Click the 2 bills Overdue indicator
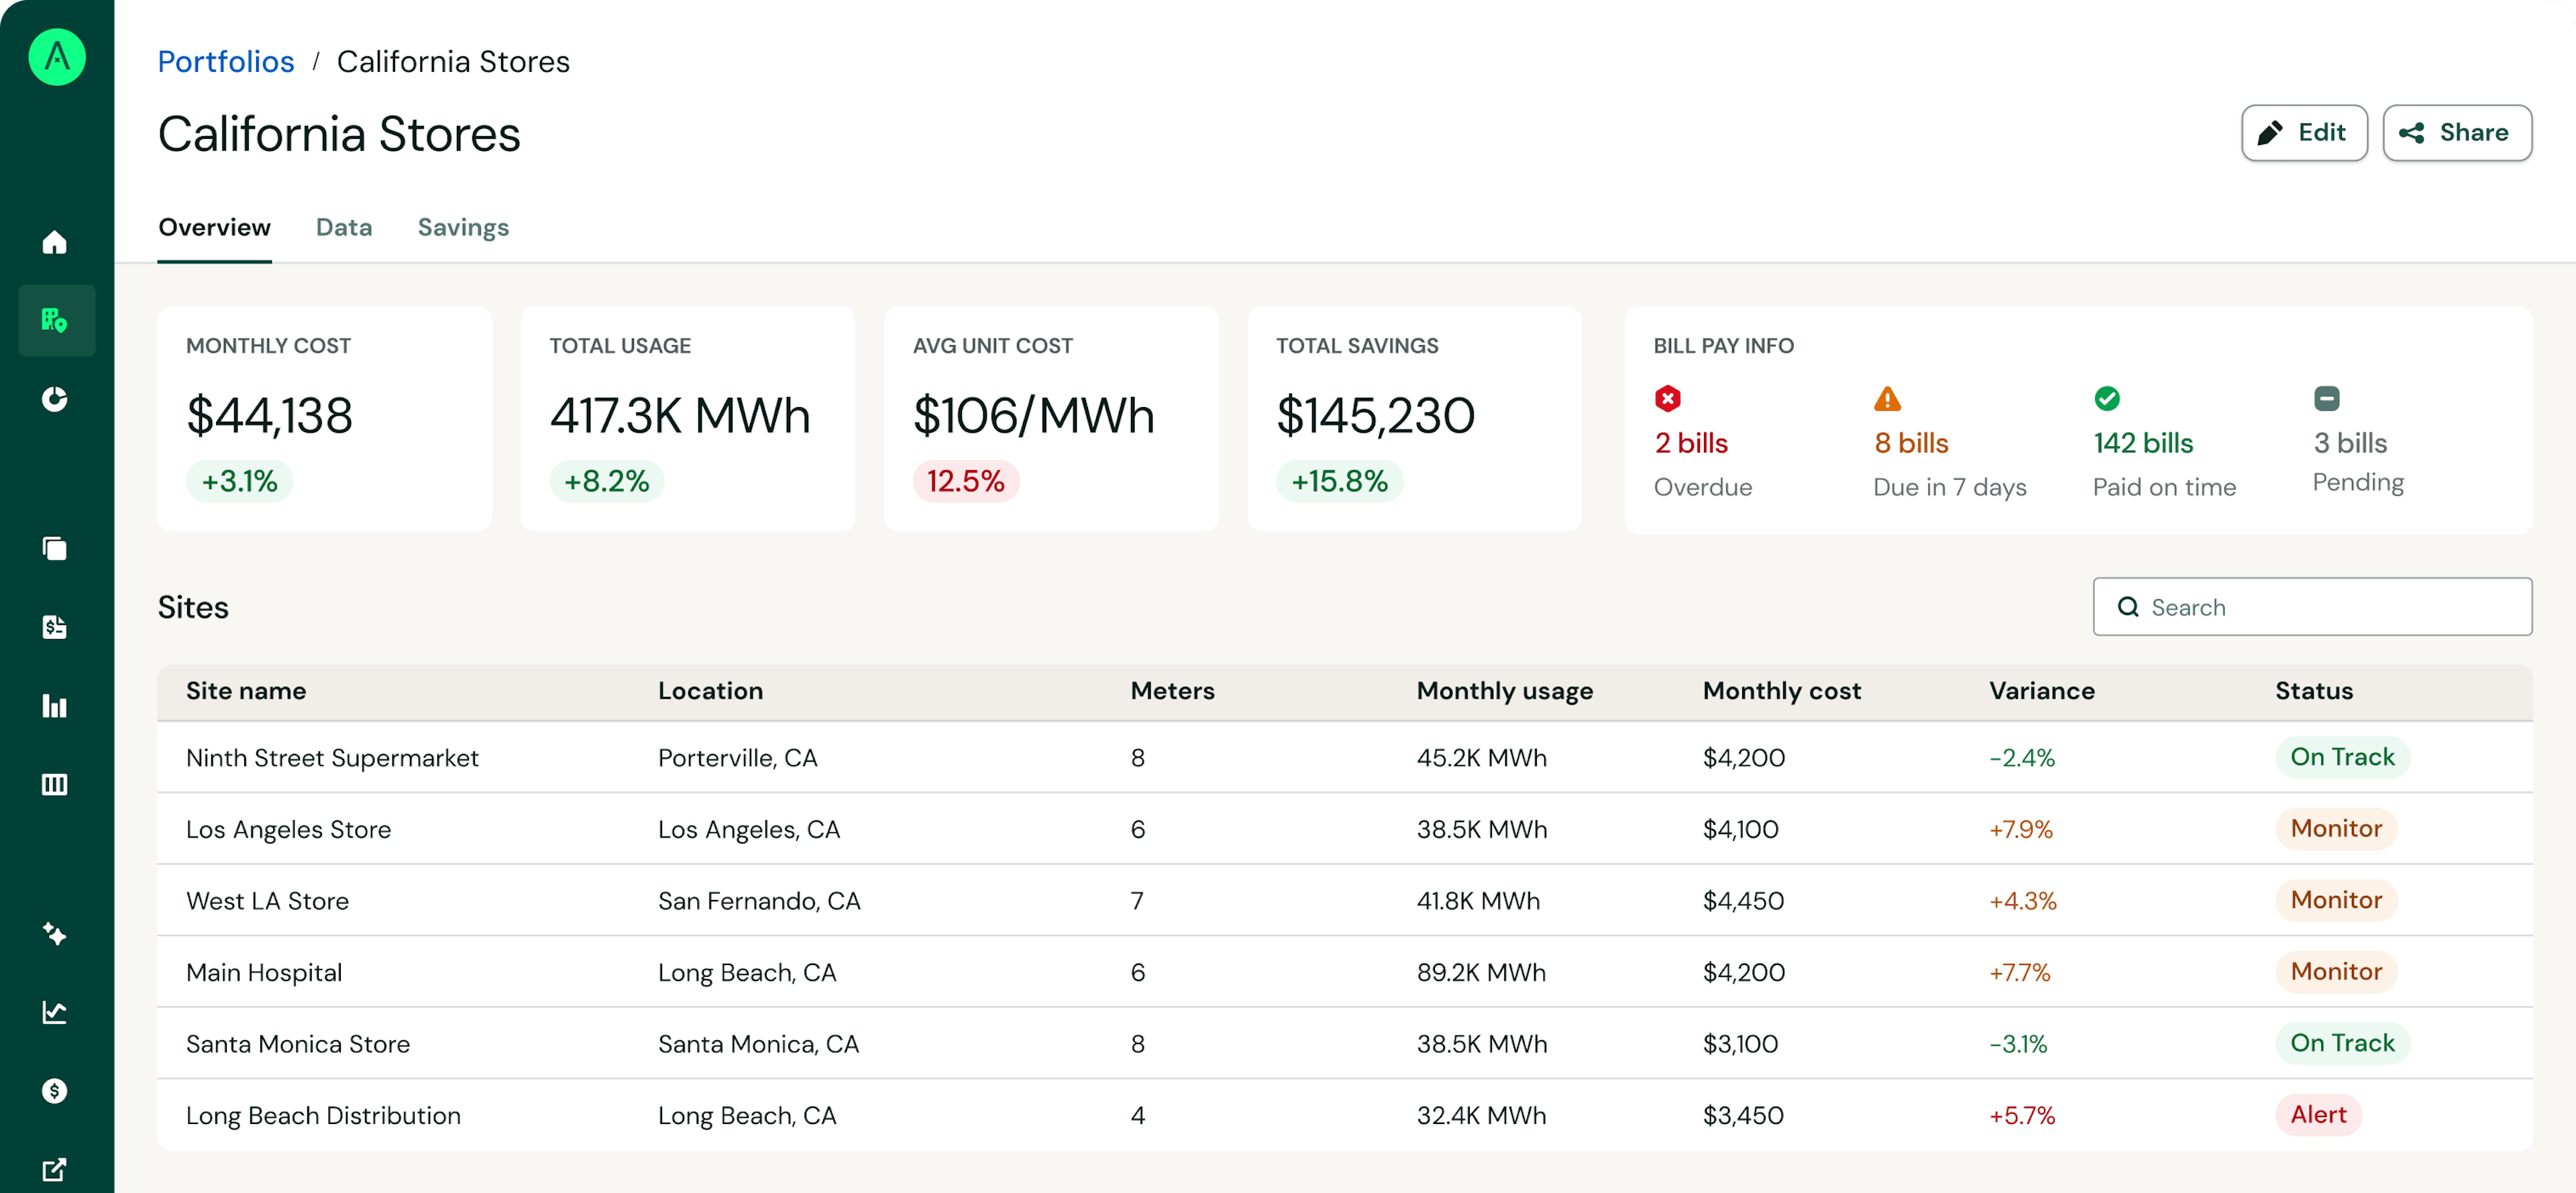The height and width of the screenshot is (1193, 2576). click(x=1691, y=443)
